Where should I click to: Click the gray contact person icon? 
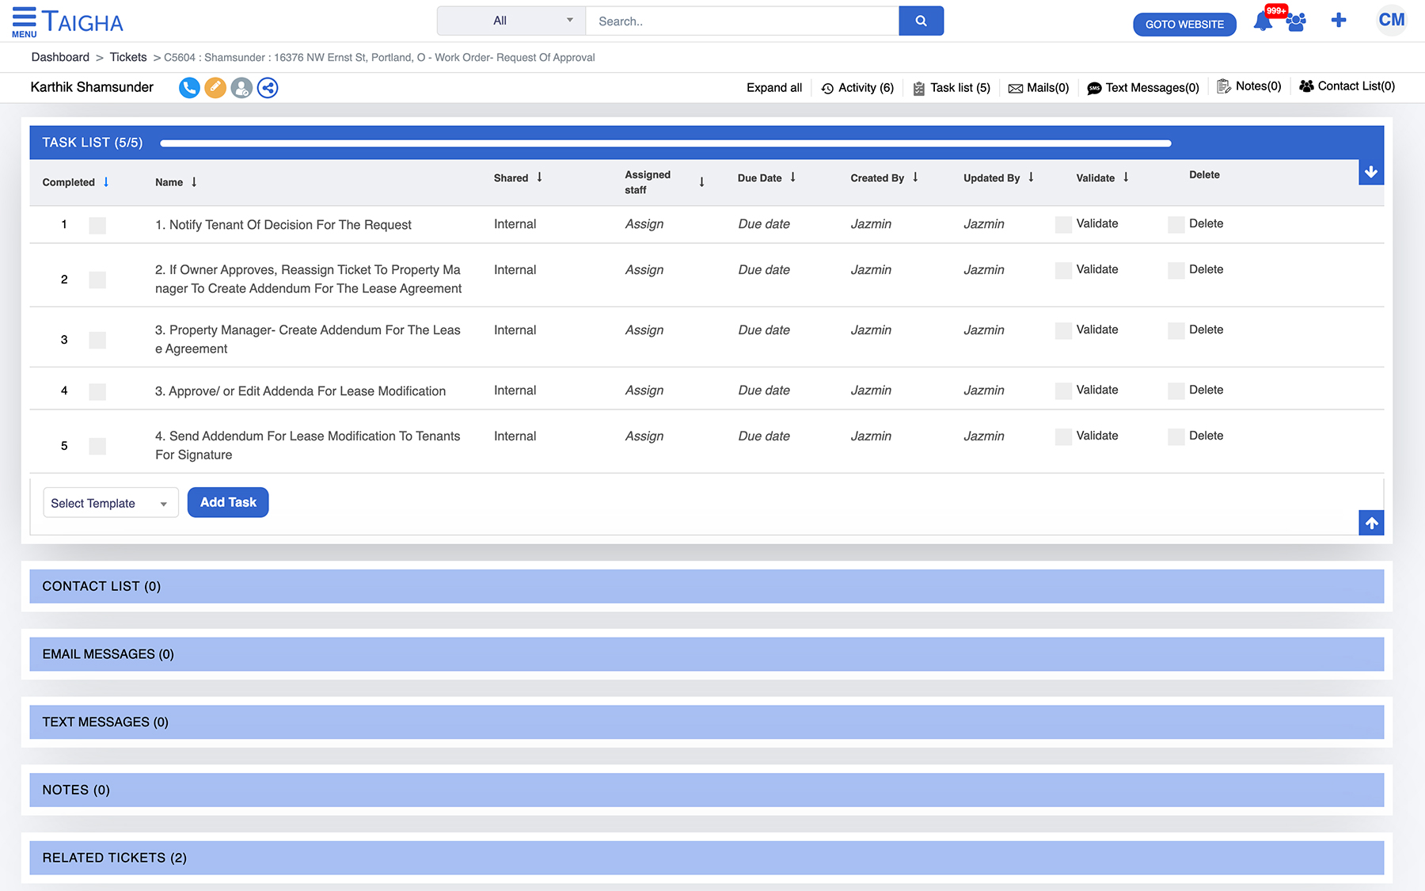[241, 88]
